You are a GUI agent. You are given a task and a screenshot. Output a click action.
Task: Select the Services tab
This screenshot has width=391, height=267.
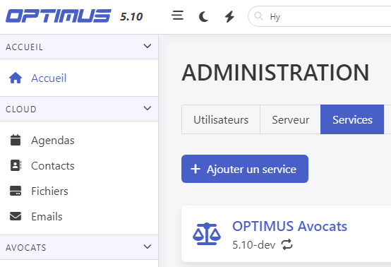[x=352, y=119]
